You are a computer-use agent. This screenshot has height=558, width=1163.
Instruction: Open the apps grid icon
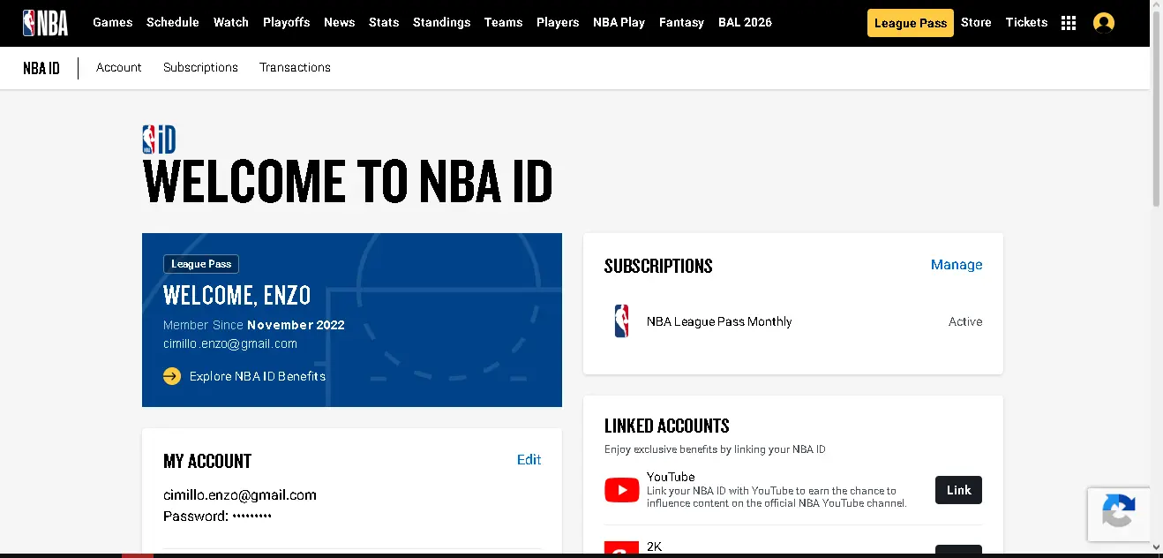point(1069,23)
